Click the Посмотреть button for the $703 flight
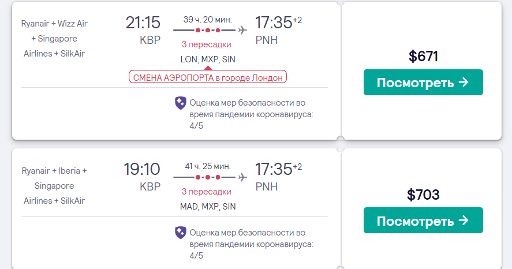Screen dimensions: 512x269 pyautogui.click(x=423, y=221)
